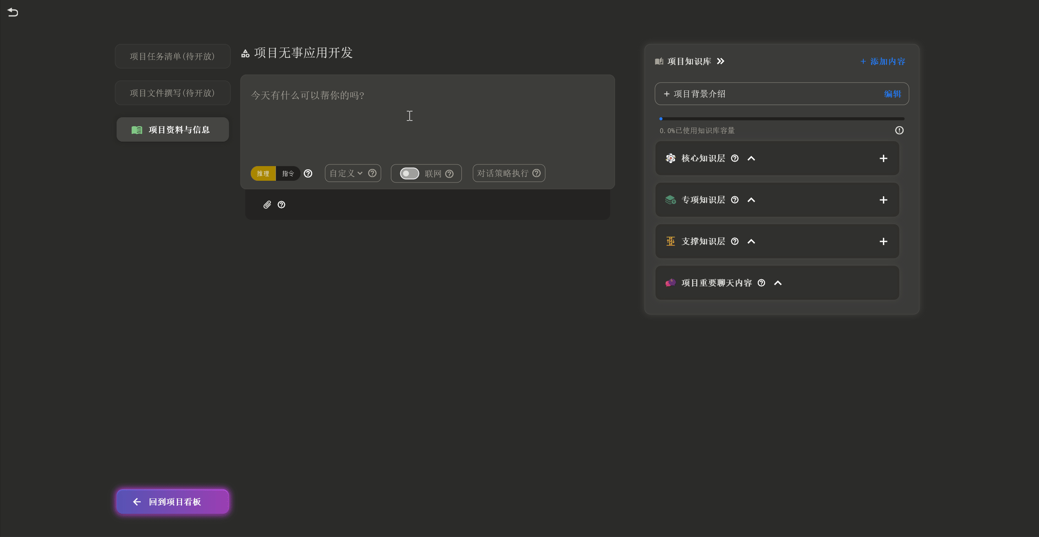Viewport: 1039px width, 537px height.
Task: Collapse the 核心知识层 section chevron
Action: click(x=751, y=158)
